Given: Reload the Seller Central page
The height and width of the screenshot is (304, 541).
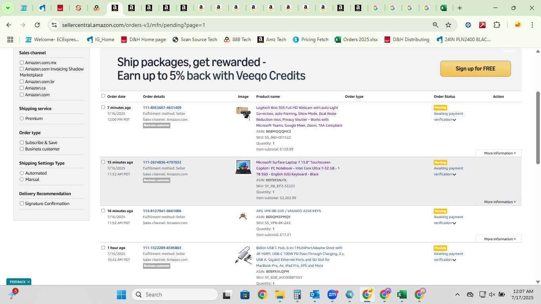Looking at the screenshot, I should (x=37, y=25).
